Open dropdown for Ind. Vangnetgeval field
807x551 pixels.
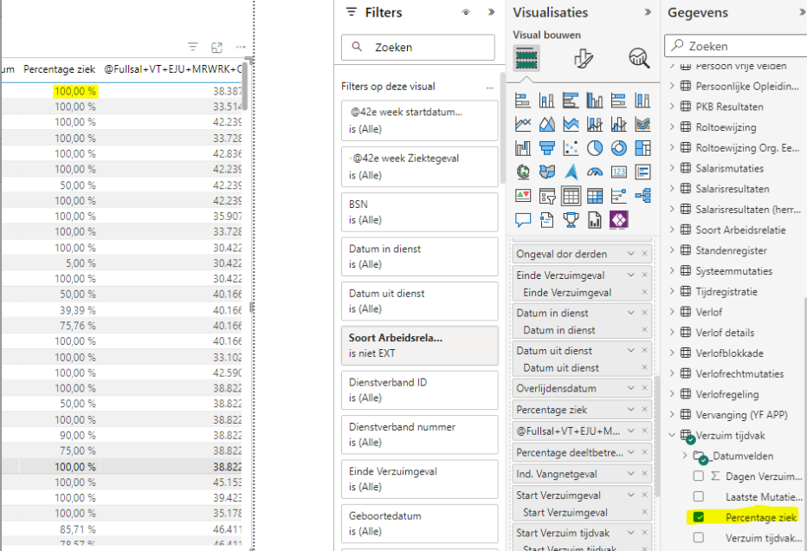tap(631, 474)
